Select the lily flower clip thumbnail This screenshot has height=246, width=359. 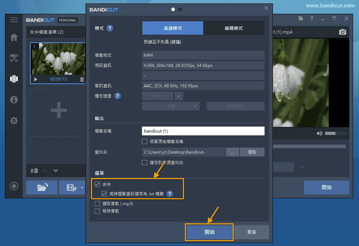[x=59, y=59]
